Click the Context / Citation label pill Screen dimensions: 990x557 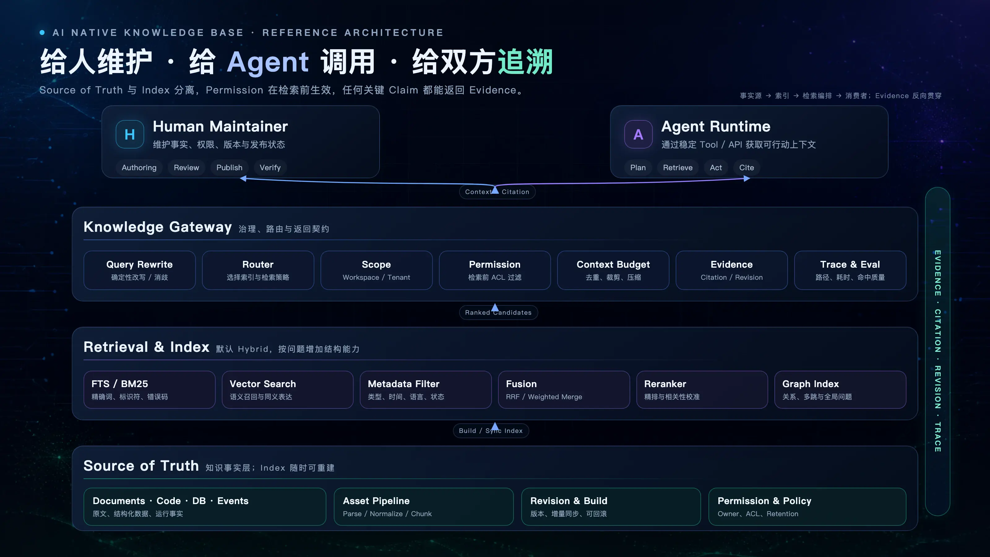click(x=497, y=192)
